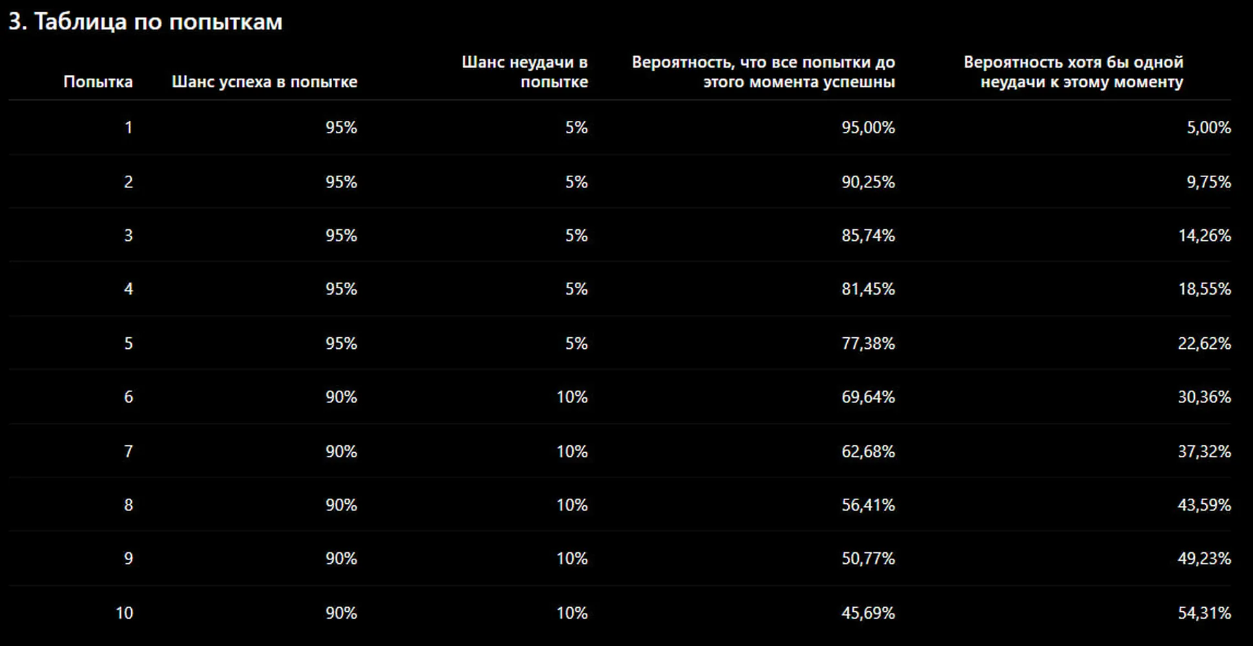Screen dimensions: 1253x646
Task: Click the 'Шанс неудачи в попытке' header
Action: point(525,72)
